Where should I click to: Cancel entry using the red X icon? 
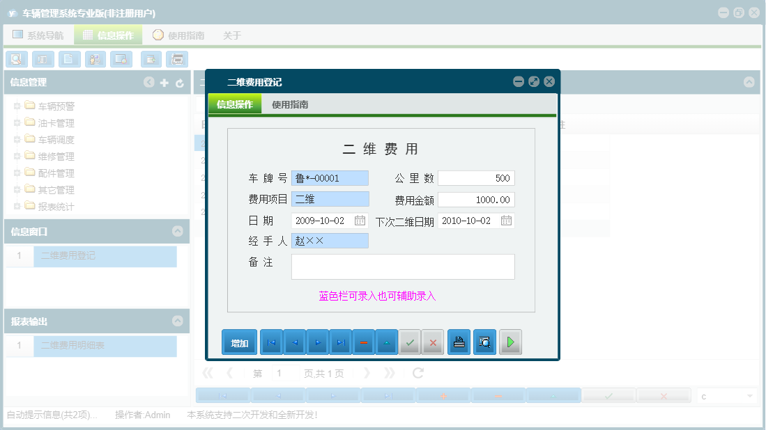[x=433, y=342]
